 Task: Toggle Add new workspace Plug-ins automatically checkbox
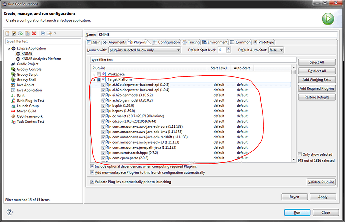[92, 173]
